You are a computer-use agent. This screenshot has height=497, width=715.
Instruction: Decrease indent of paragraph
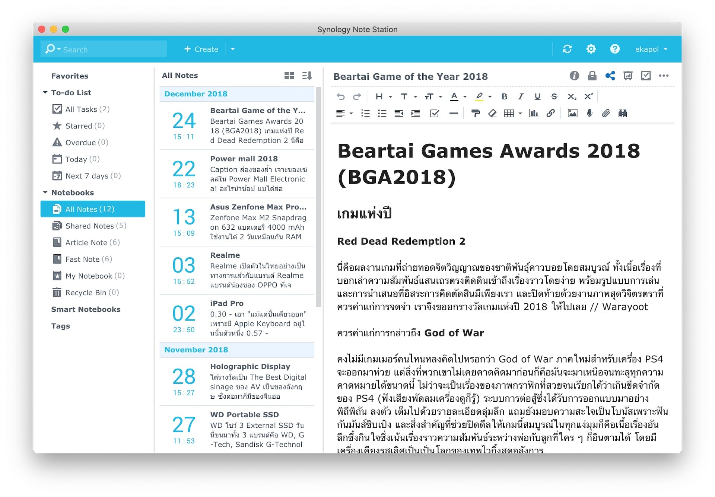point(399,114)
